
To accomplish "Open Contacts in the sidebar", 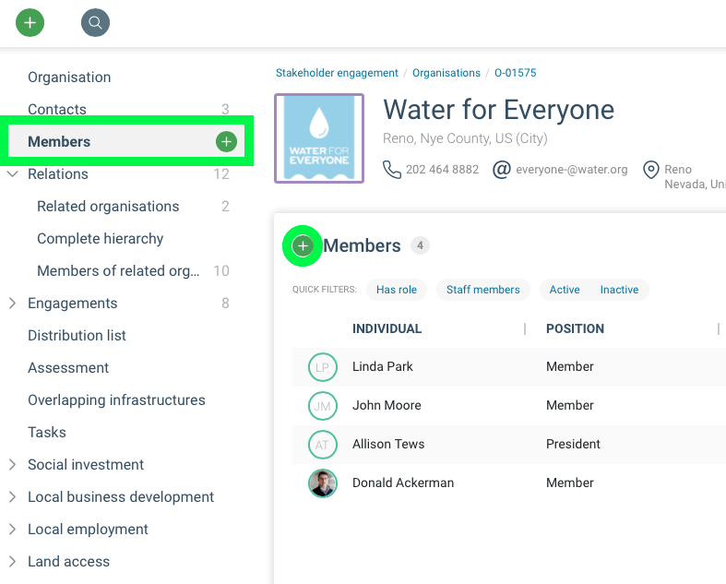I will [57, 110].
